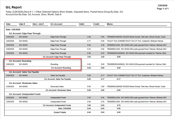175x119 pixels.
Task: Select the Undeposited Funds group header
Action: coord(24,94)
